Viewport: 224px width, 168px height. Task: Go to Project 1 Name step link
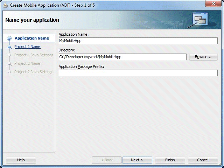27,47
